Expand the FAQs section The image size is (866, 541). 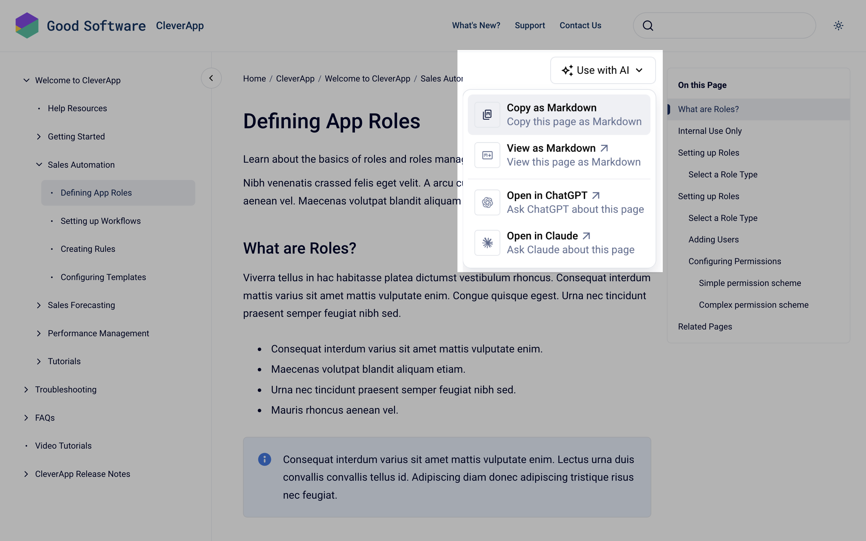click(x=26, y=417)
